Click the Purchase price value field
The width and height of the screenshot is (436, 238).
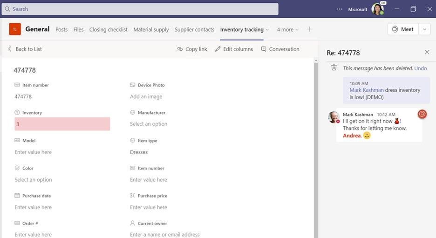coord(149,207)
